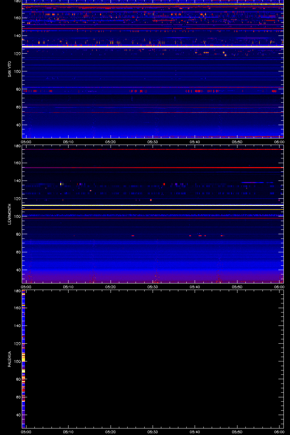Click inside the San Vito spectrogram
The width and height of the screenshot is (290, 435).
[153, 69]
